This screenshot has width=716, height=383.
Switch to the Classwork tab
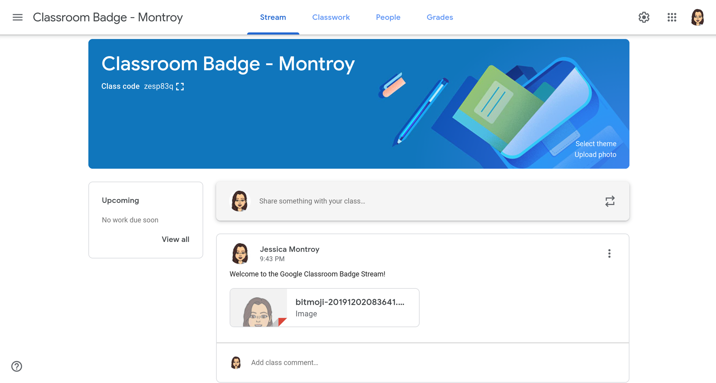pos(331,17)
